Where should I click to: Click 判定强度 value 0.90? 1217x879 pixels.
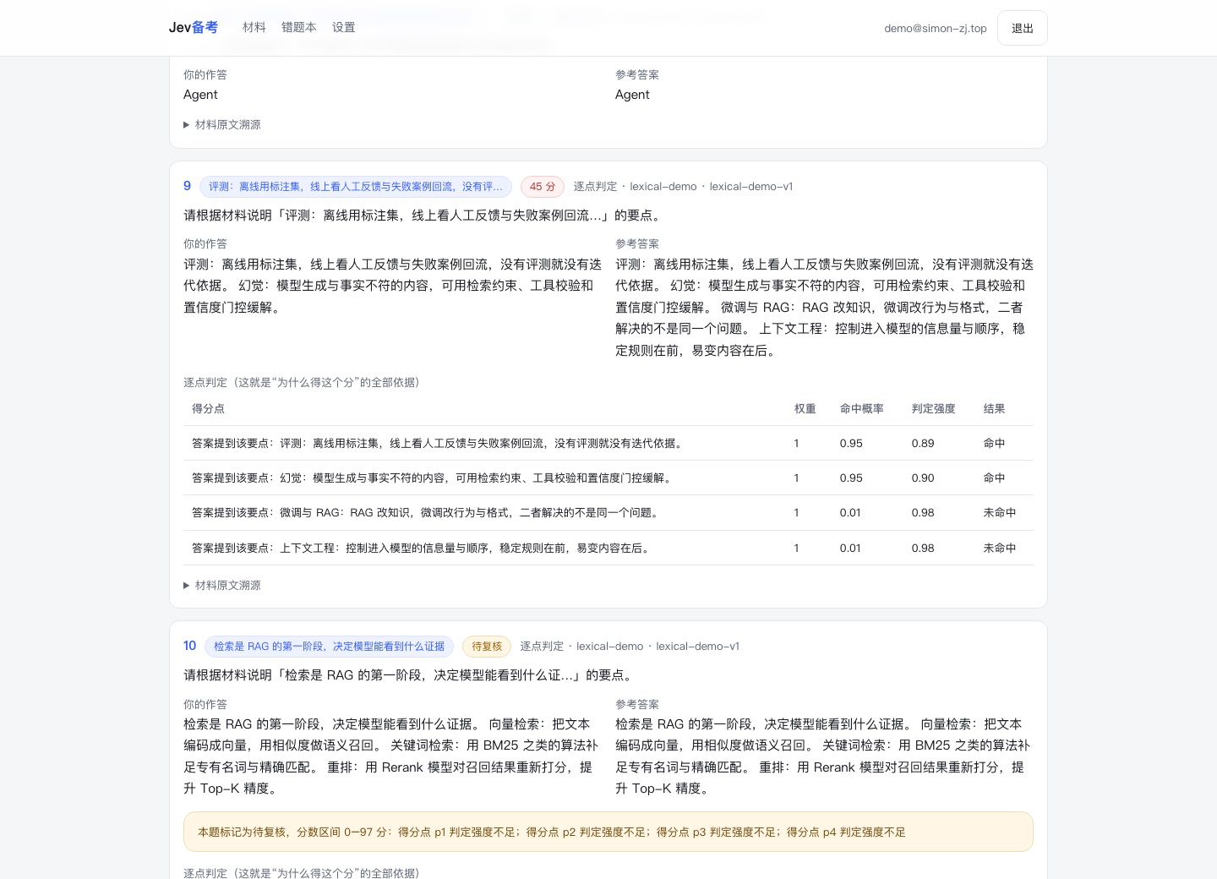click(x=923, y=478)
